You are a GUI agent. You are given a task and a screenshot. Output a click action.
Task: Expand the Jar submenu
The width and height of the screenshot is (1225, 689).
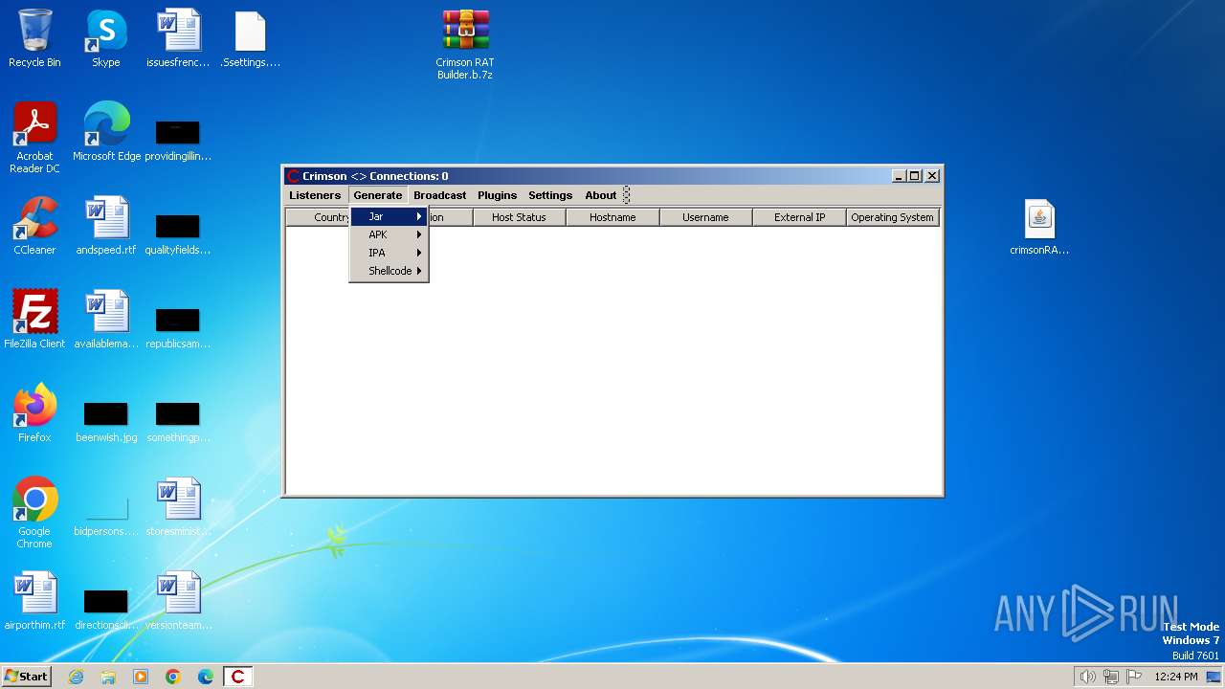point(389,217)
